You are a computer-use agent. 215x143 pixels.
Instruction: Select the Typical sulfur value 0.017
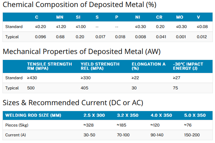pyautogui.click(x=100, y=36)
